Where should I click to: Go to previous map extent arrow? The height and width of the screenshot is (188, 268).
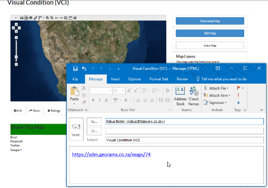coord(57,18)
